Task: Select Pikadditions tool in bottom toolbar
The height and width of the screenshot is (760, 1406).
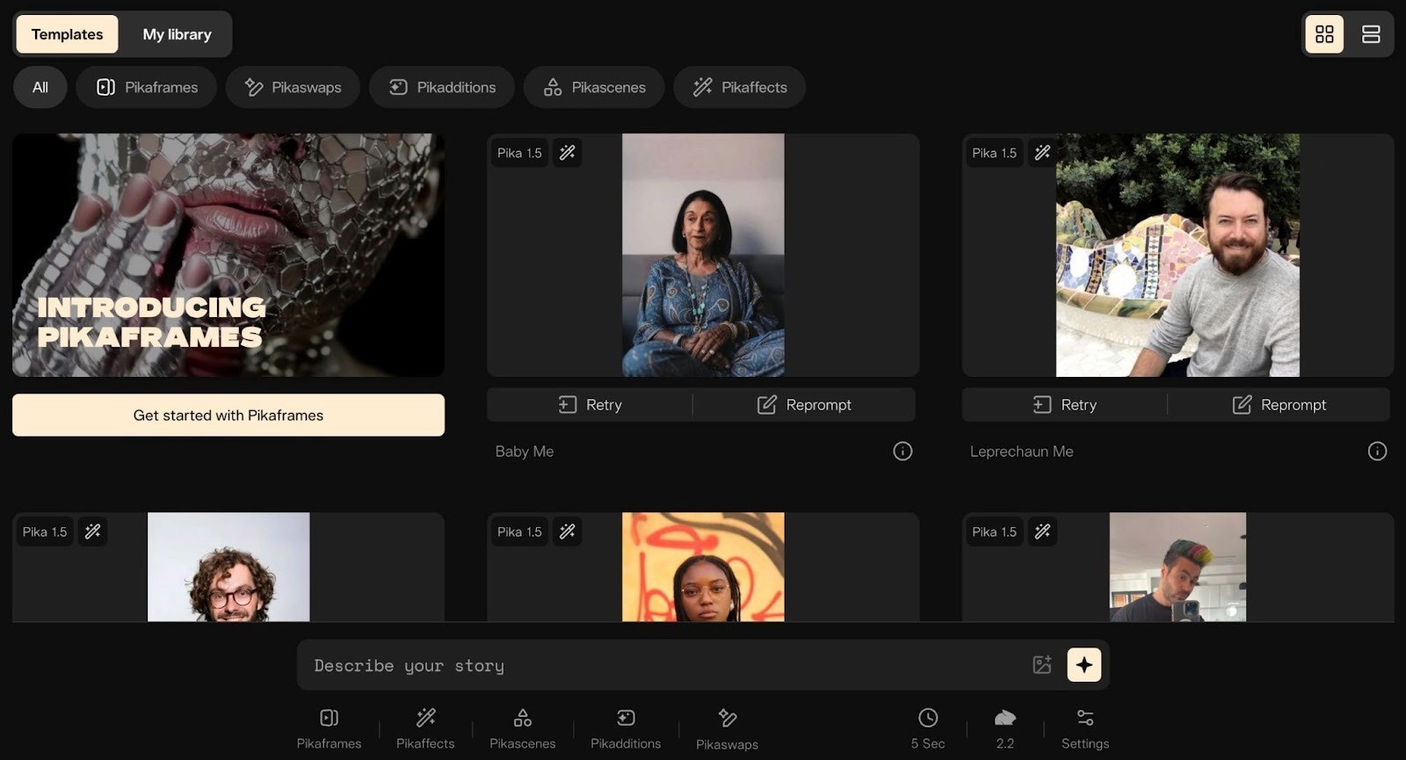Action: [626, 729]
